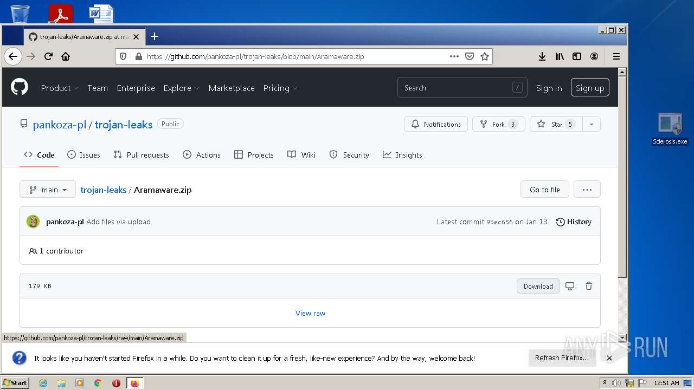Click pankoza-pl user avatar

[x=33, y=222]
